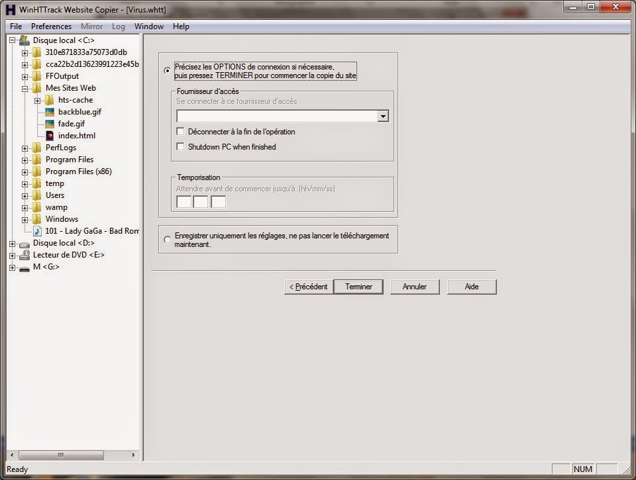Click the '< Précédent' button

click(308, 287)
